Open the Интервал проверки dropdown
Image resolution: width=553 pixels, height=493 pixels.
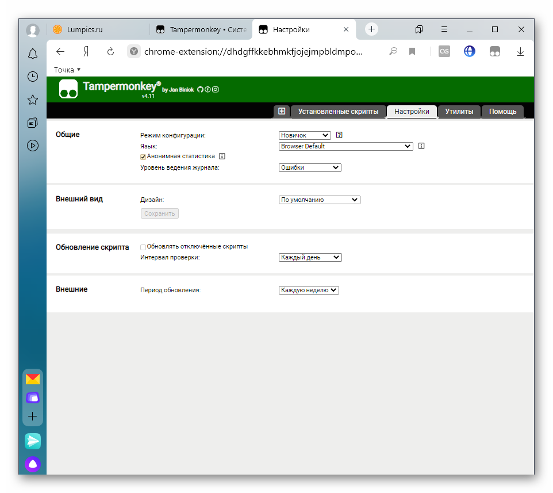coord(310,257)
